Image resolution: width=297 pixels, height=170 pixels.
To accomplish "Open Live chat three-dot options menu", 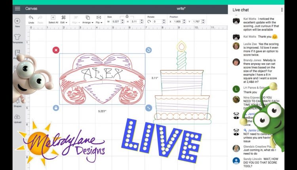I will tap(282, 10).
